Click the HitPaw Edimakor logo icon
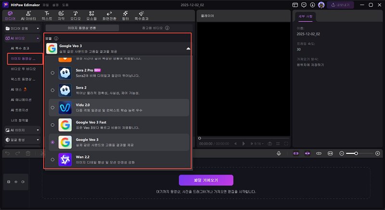Screen dimensions: 385x210 click(x=5, y=5)
